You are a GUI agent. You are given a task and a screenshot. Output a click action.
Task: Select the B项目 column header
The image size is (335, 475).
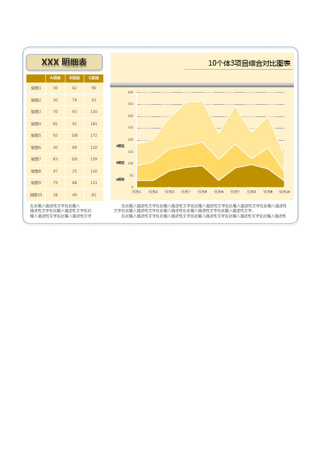(x=74, y=78)
